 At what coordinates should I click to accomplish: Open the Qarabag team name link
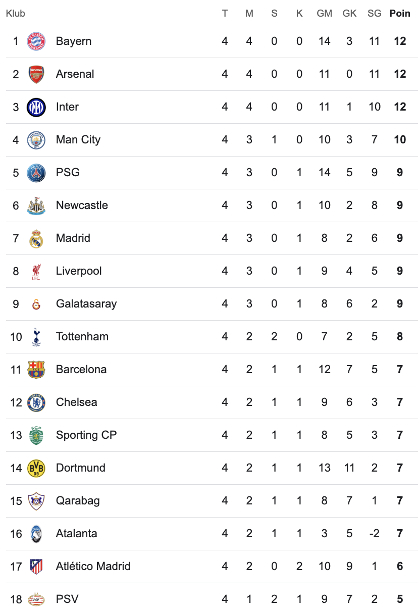click(78, 501)
